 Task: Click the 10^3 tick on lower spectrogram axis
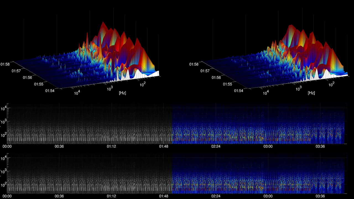tap(3, 172)
